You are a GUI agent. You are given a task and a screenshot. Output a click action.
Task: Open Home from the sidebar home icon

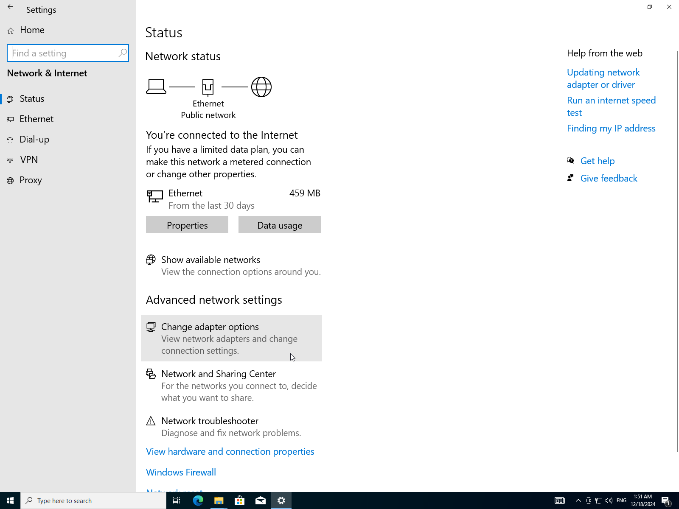coord(11,31)
